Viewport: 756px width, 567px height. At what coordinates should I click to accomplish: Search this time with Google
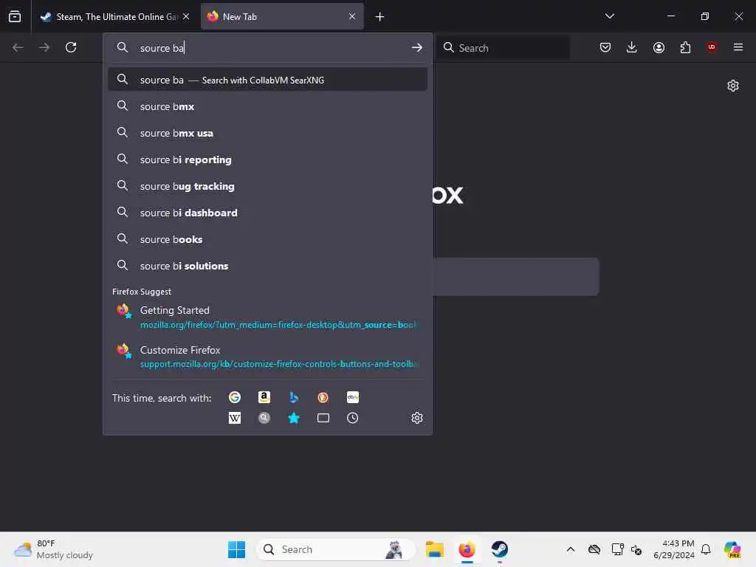coord(234,397)
